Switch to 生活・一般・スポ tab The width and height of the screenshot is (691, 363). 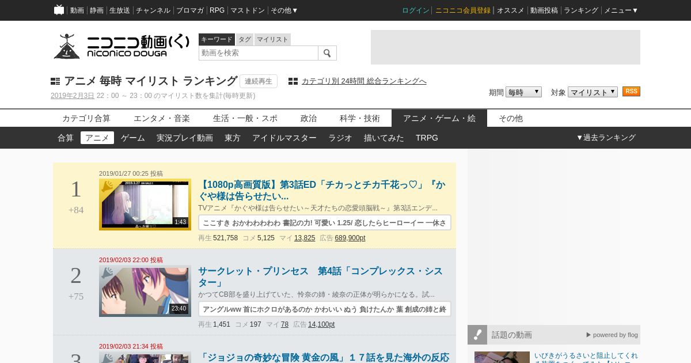coord(245,118)
